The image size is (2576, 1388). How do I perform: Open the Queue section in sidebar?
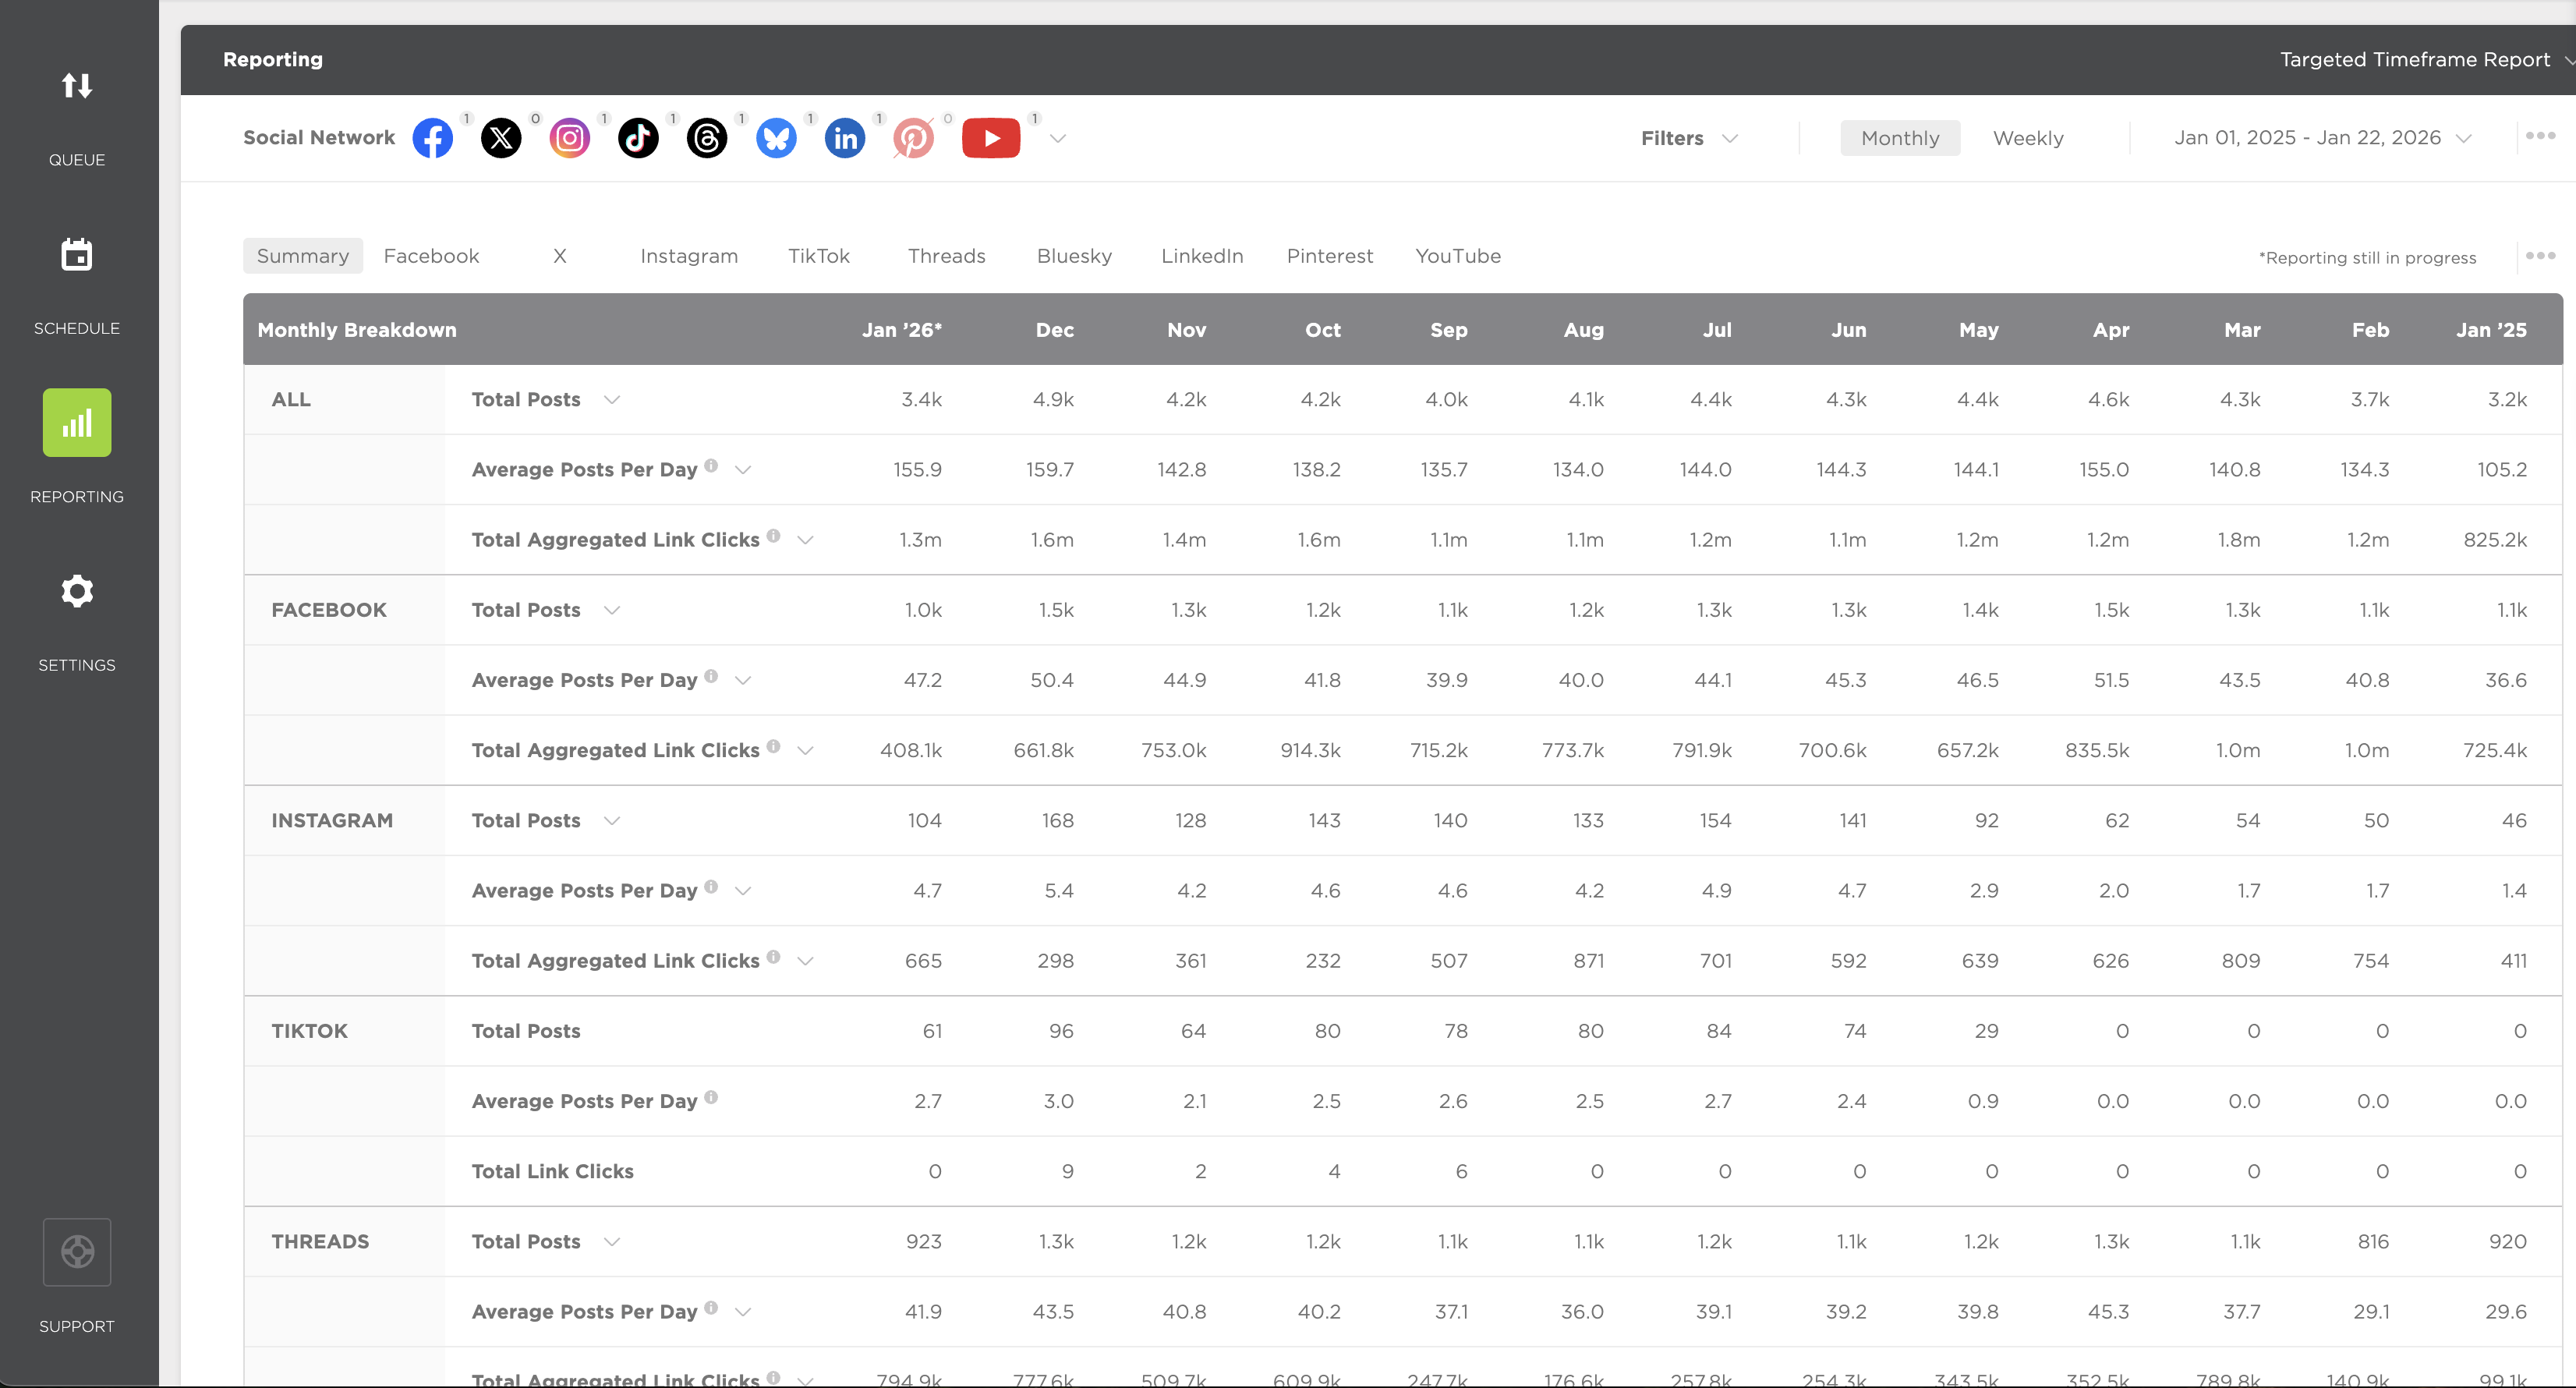pos(77,86)
